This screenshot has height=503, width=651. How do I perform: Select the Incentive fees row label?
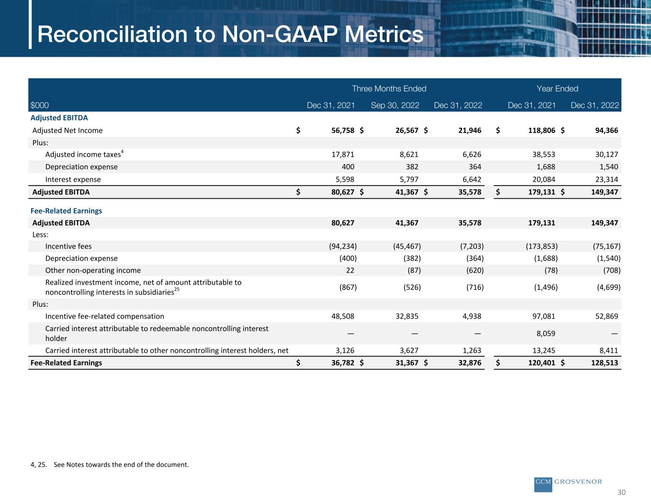click(68, 246)
